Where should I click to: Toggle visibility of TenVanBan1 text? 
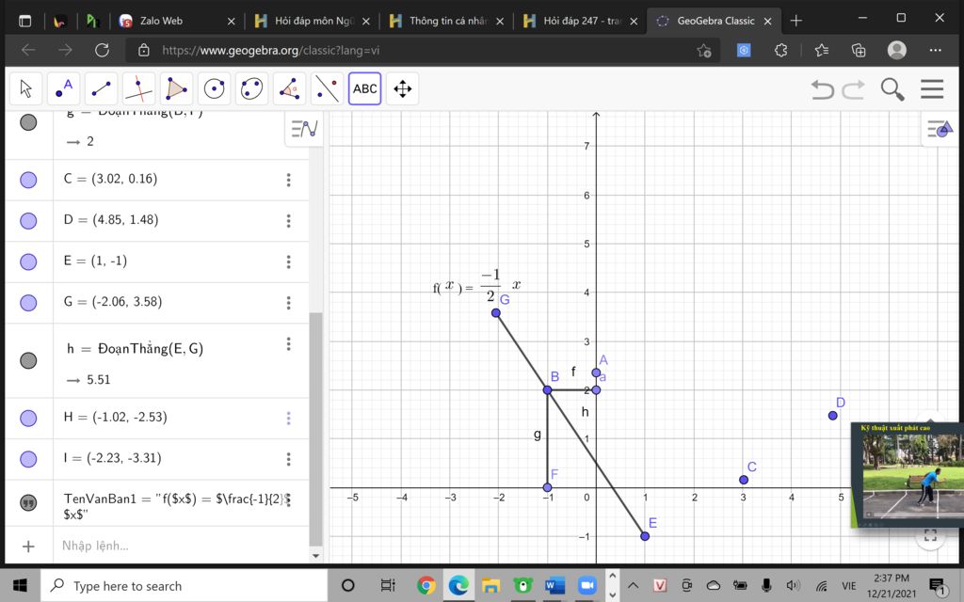(x=28, y=502)
